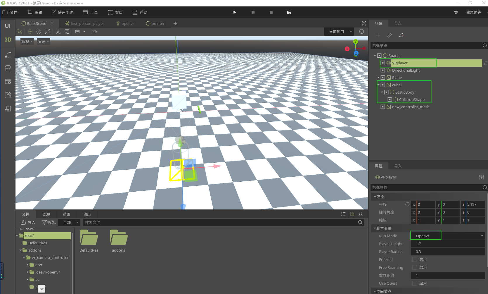Reset the translation values
Screen dimensions: 488x294
coord(407,204)
